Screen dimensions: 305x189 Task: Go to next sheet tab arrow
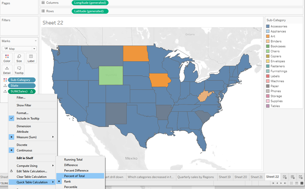click(x=281, y=183)
